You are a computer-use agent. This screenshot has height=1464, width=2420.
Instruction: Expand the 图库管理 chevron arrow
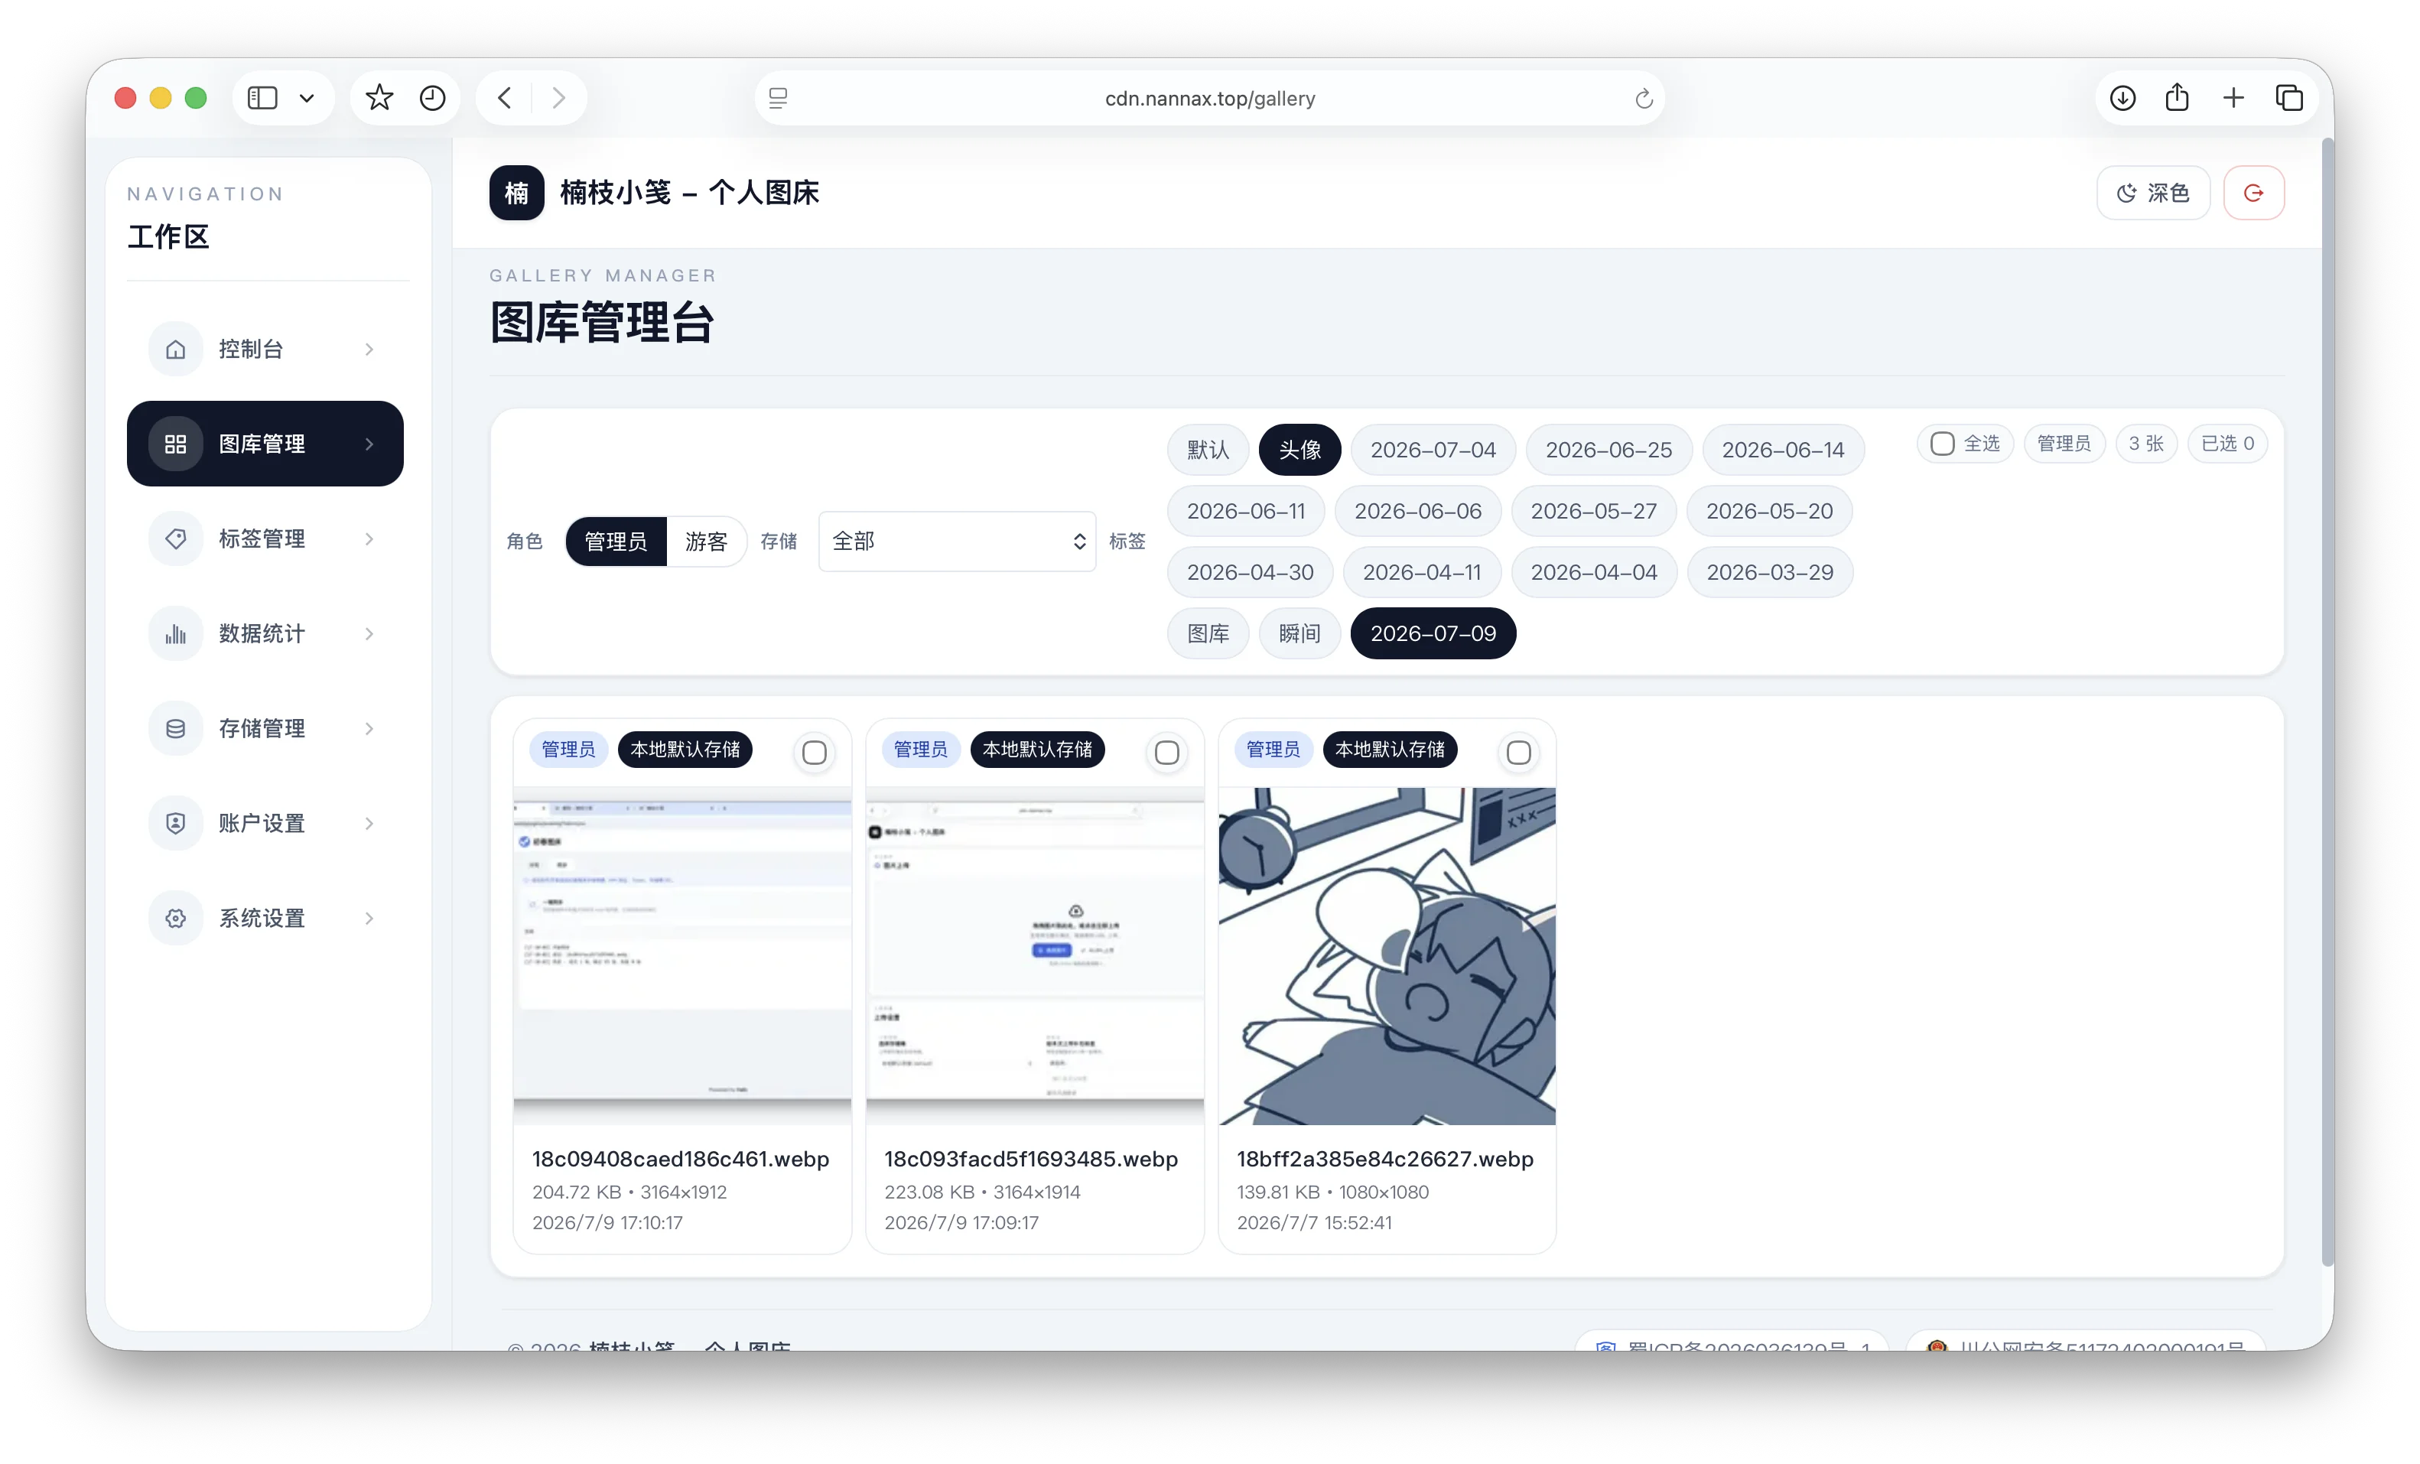(x=369, y=444)
